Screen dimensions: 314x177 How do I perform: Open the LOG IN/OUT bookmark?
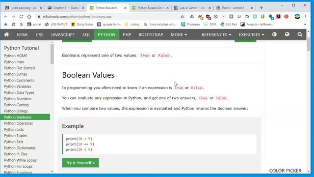coord(56,24)
